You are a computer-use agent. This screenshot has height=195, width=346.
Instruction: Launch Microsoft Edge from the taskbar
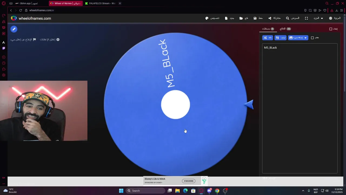pyautogui.click(x=185, y=191)
